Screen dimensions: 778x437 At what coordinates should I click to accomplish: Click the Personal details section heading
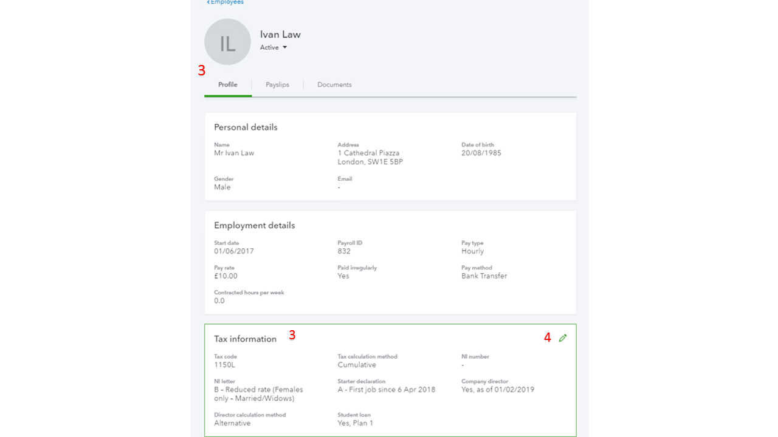point(246,127)
